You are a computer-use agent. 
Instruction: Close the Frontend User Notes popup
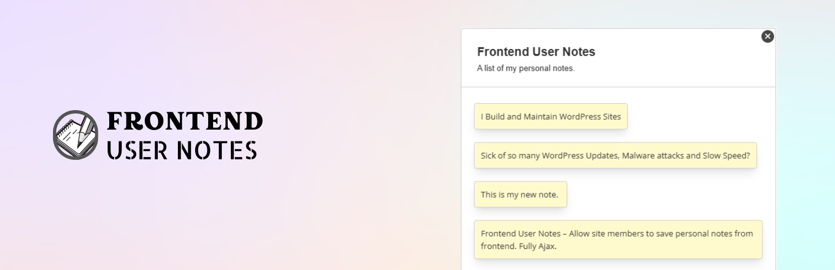pos(767,36)
